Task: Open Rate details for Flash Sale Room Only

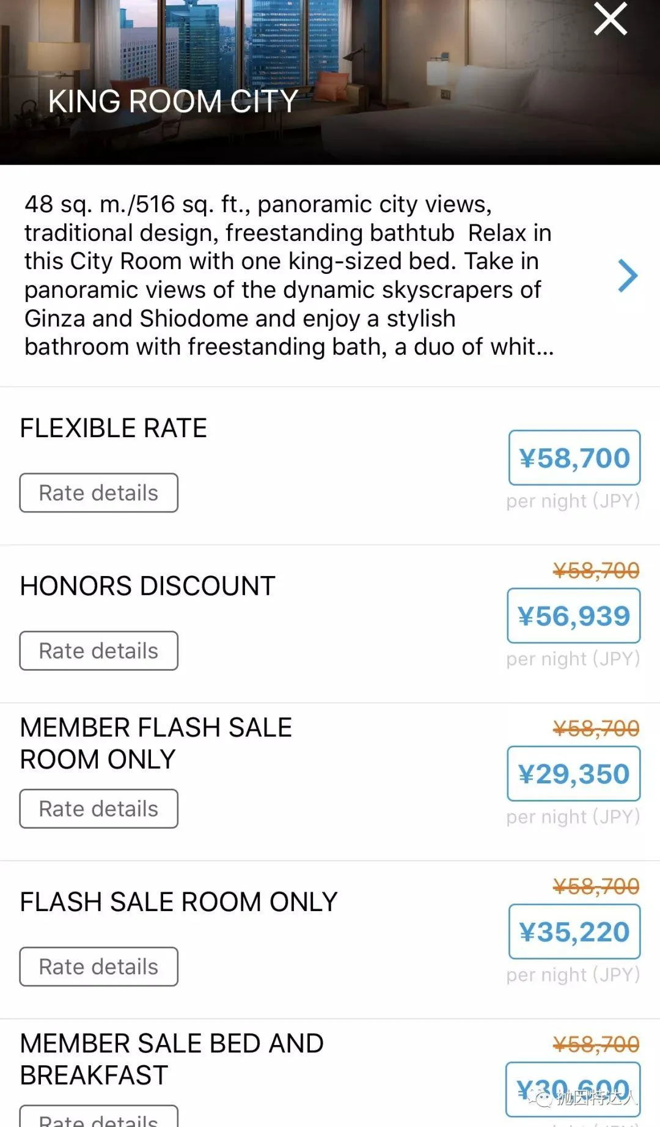Action: 98,966
